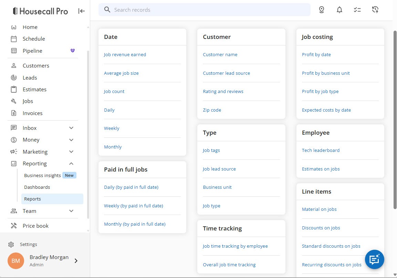Expand the Team menu chevron

click(x=71, y=211)
